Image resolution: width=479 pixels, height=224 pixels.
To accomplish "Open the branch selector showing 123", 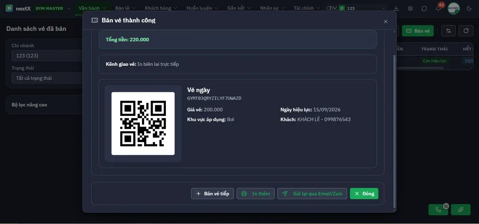I will point(362,8).
